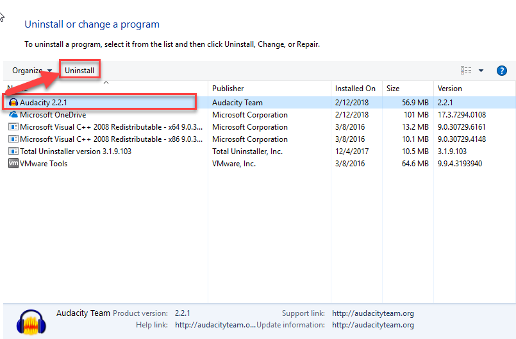Click large Audacity logo in details pane
The image size is (516, 339).
(x=31, y=322)
